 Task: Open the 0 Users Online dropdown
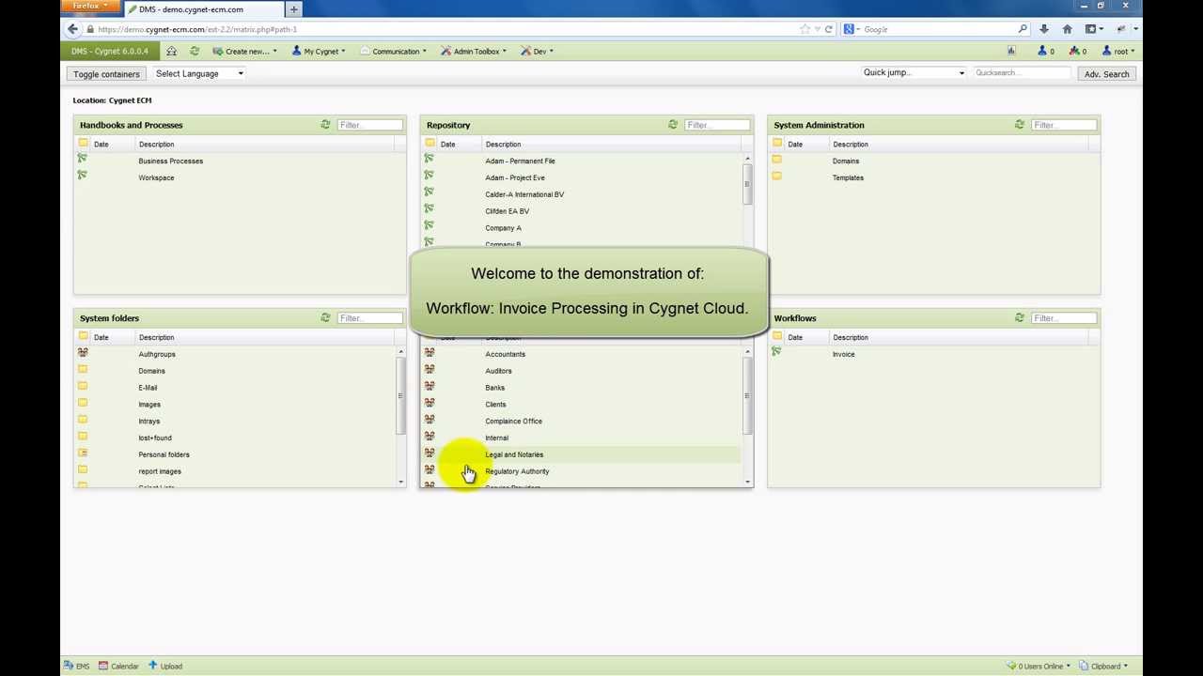click(1039, 666)
